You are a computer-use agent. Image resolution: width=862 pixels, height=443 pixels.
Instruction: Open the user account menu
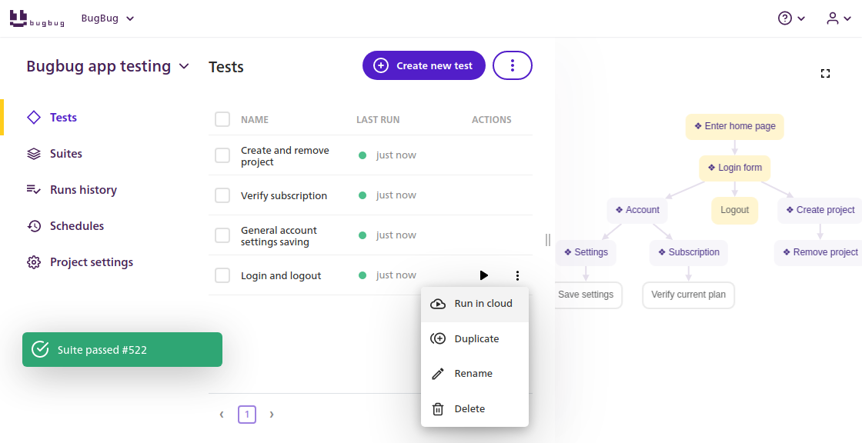pyautogui.click(x=839, y=18)
